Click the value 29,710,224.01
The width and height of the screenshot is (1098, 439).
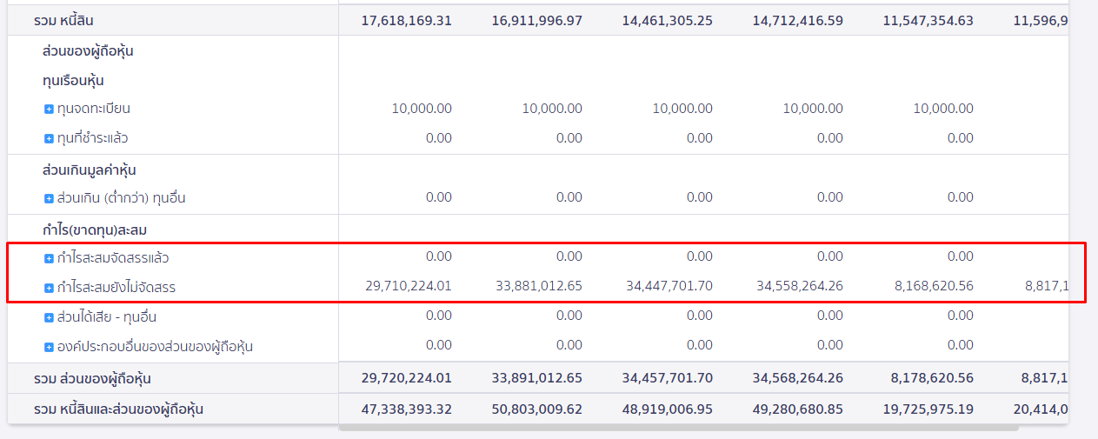[407, 286]
